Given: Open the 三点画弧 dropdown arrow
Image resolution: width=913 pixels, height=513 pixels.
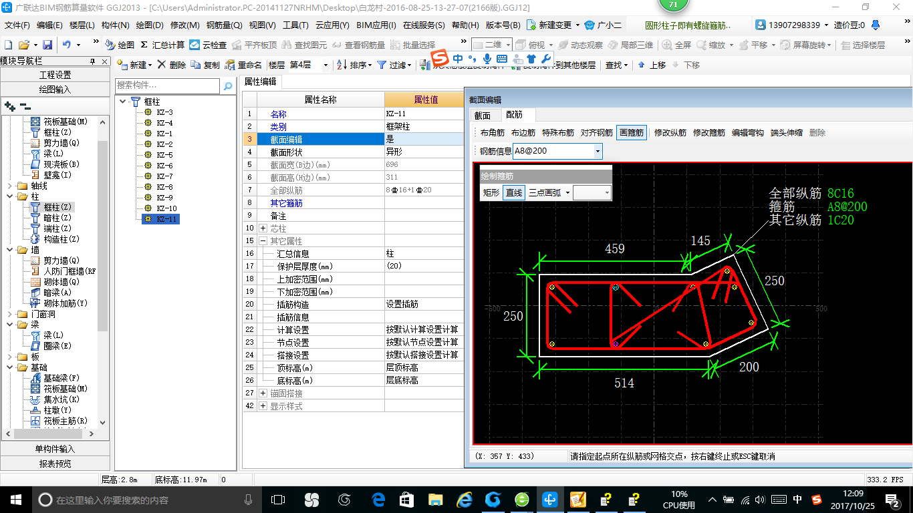Looking at the screenshot, I should coord(568,192).
